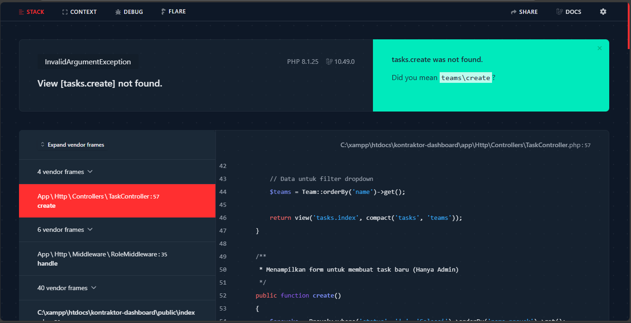
Task: Click Expand vendor frames button
Action: [x=72, y=145]
